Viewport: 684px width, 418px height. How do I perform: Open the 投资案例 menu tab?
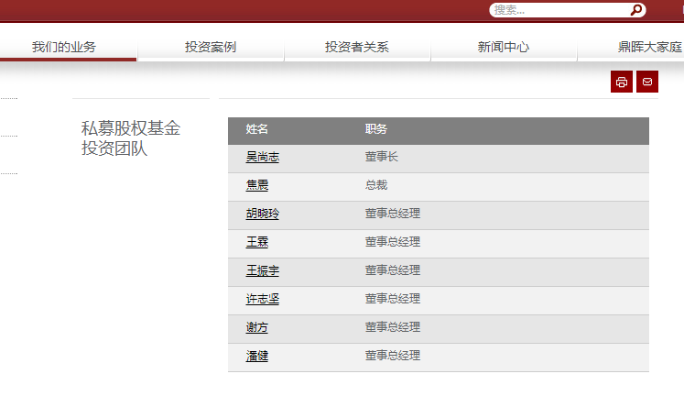click(211, 47)
